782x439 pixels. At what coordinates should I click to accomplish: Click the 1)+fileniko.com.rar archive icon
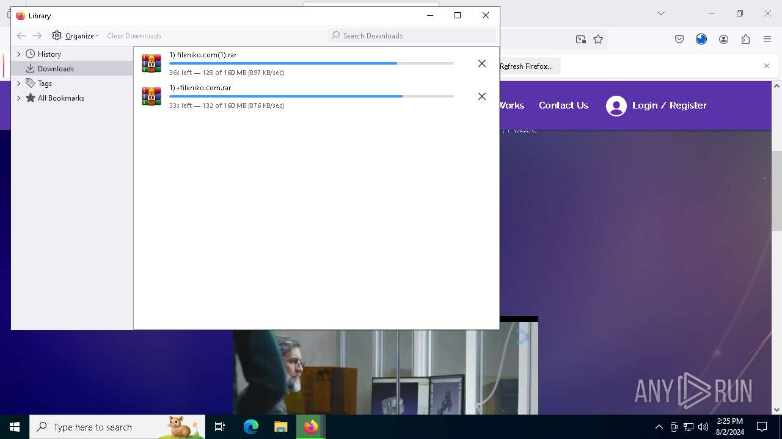pos(152,96)
